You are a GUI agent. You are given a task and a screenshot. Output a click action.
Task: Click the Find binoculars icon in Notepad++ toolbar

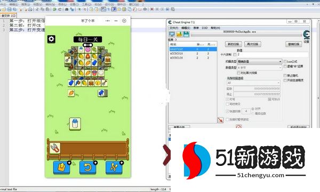[x=67, y=9]
